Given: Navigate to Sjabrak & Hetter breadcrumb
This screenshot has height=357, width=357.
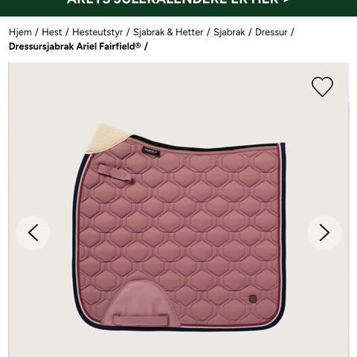Looking at the screenshot, I should click(x=168, y=32).
